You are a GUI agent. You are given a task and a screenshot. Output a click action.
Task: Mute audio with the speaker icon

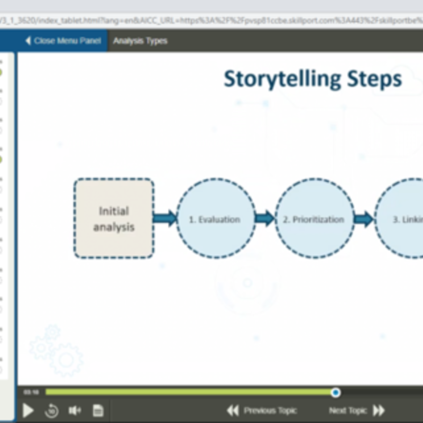(75, 410)
